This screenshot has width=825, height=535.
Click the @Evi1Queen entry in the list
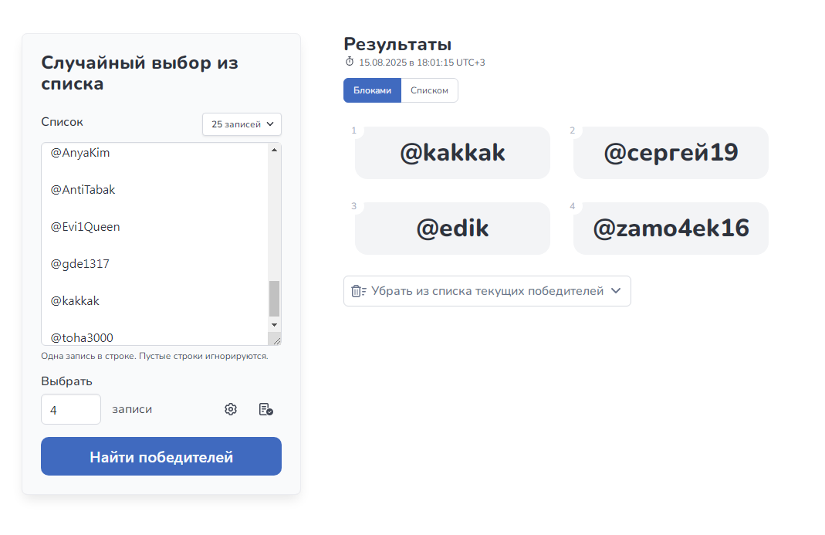point(86,227)
